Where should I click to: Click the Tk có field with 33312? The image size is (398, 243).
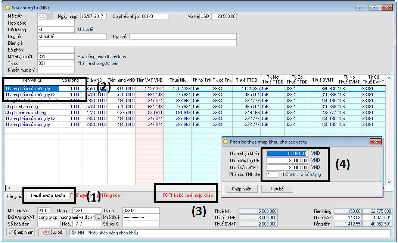[x=141, y=211]
